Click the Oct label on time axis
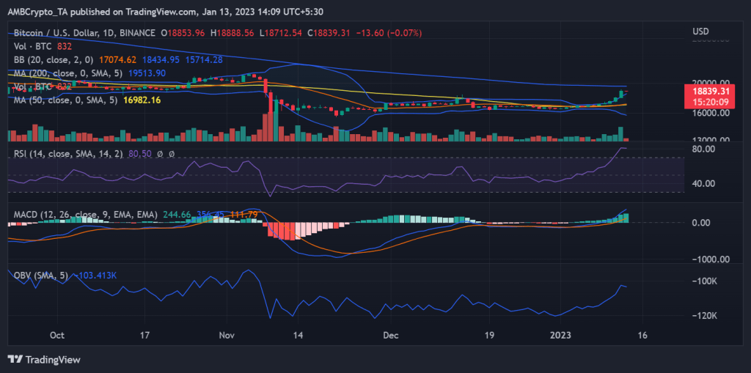Viewport: 751px width, 373px height. [x=57, y=335]
